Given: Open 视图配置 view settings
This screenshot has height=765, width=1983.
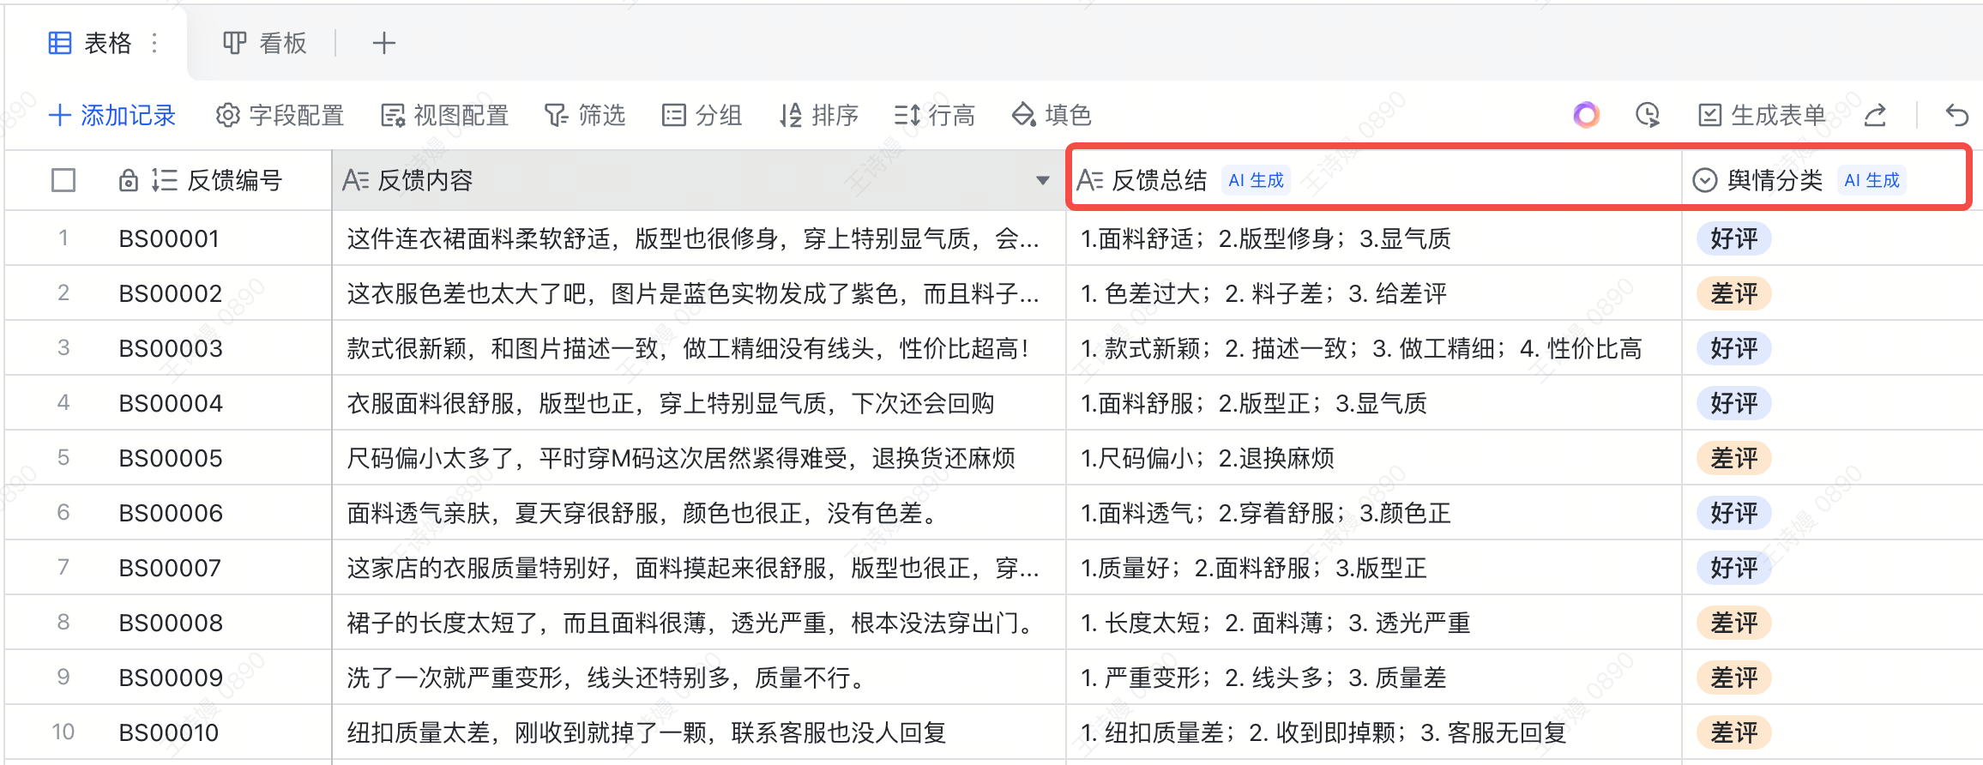Looking at the screenshot, I should tap(444, 115).
